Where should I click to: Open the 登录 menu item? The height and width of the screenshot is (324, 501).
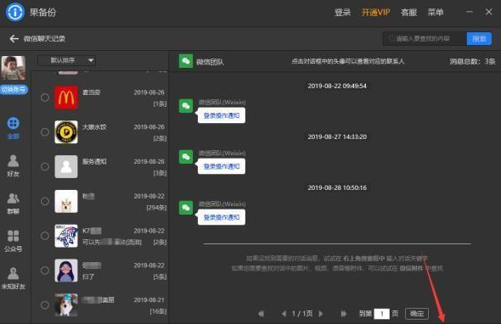click(x=342, y=13)
